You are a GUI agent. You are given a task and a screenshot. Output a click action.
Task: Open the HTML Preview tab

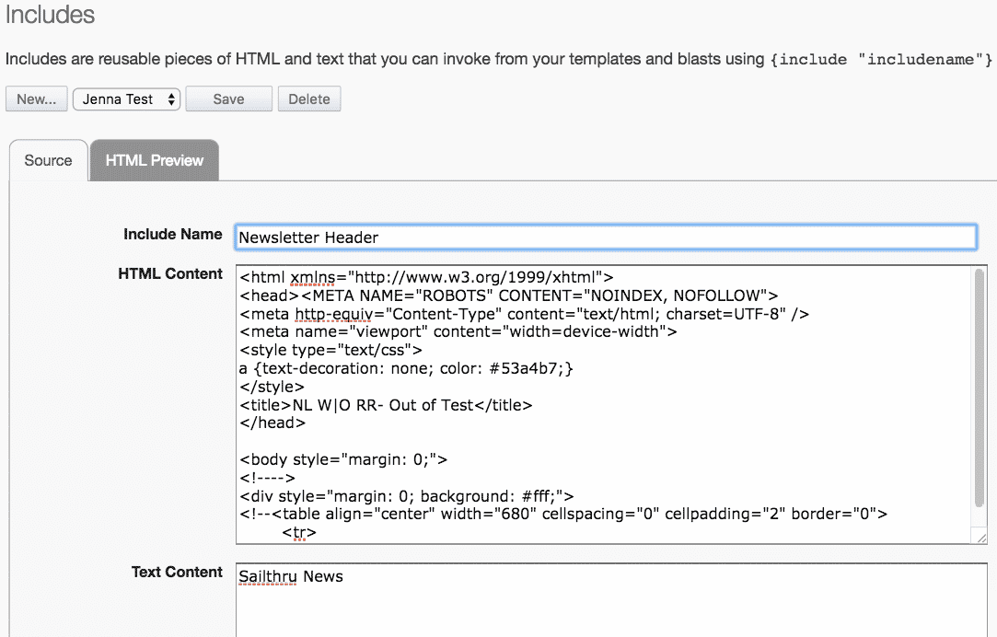tap(154, 160)
